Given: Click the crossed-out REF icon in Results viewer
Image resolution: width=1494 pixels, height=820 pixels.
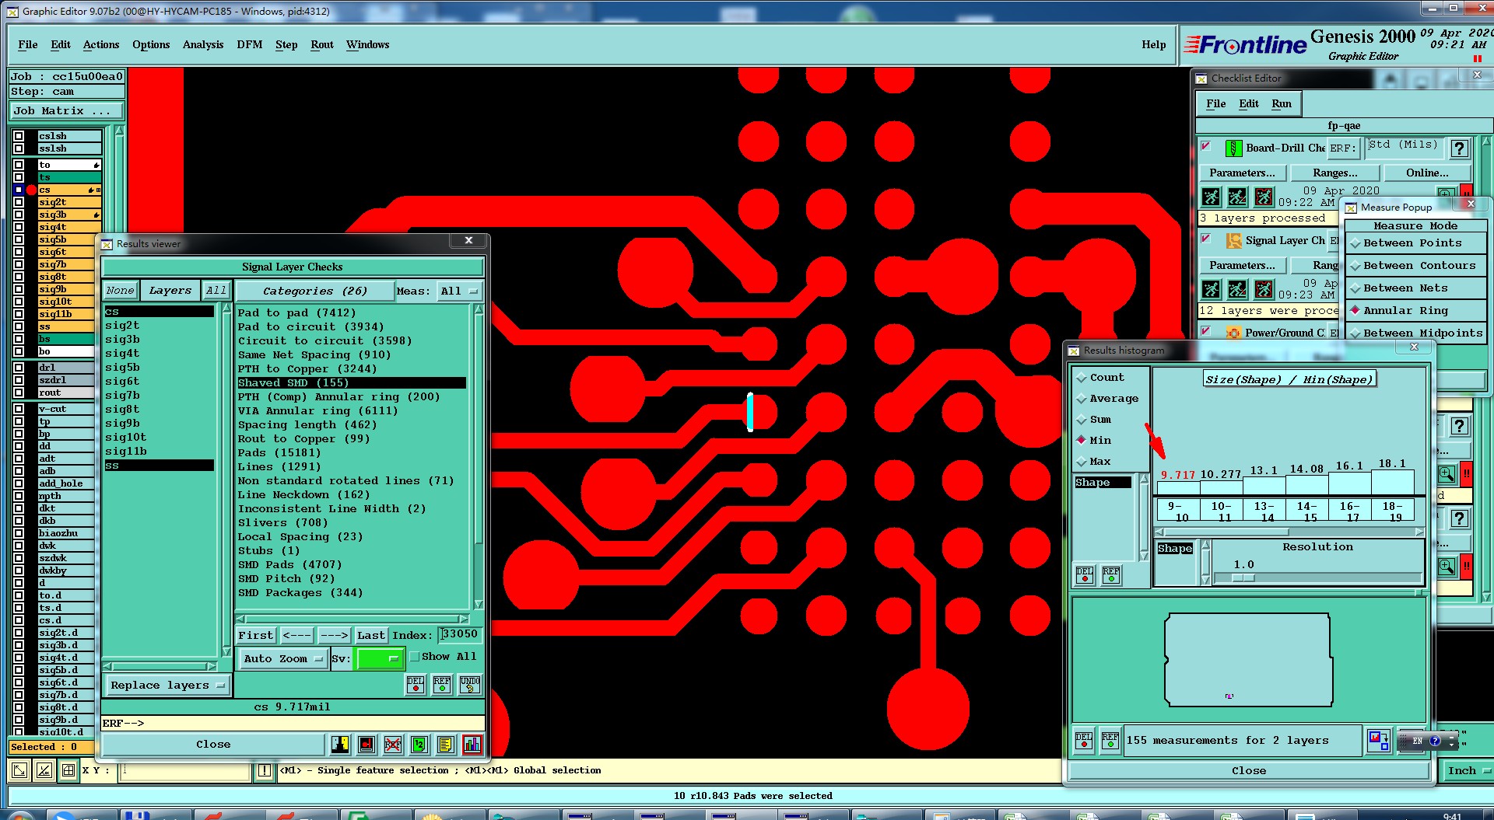Looking at the screenshot, I should 393,745.
